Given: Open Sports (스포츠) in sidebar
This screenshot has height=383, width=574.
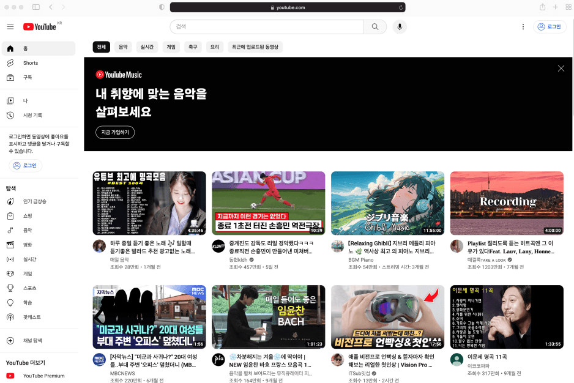Looking at the screenshot, I should pyautogui.click(x=39, y=288).
